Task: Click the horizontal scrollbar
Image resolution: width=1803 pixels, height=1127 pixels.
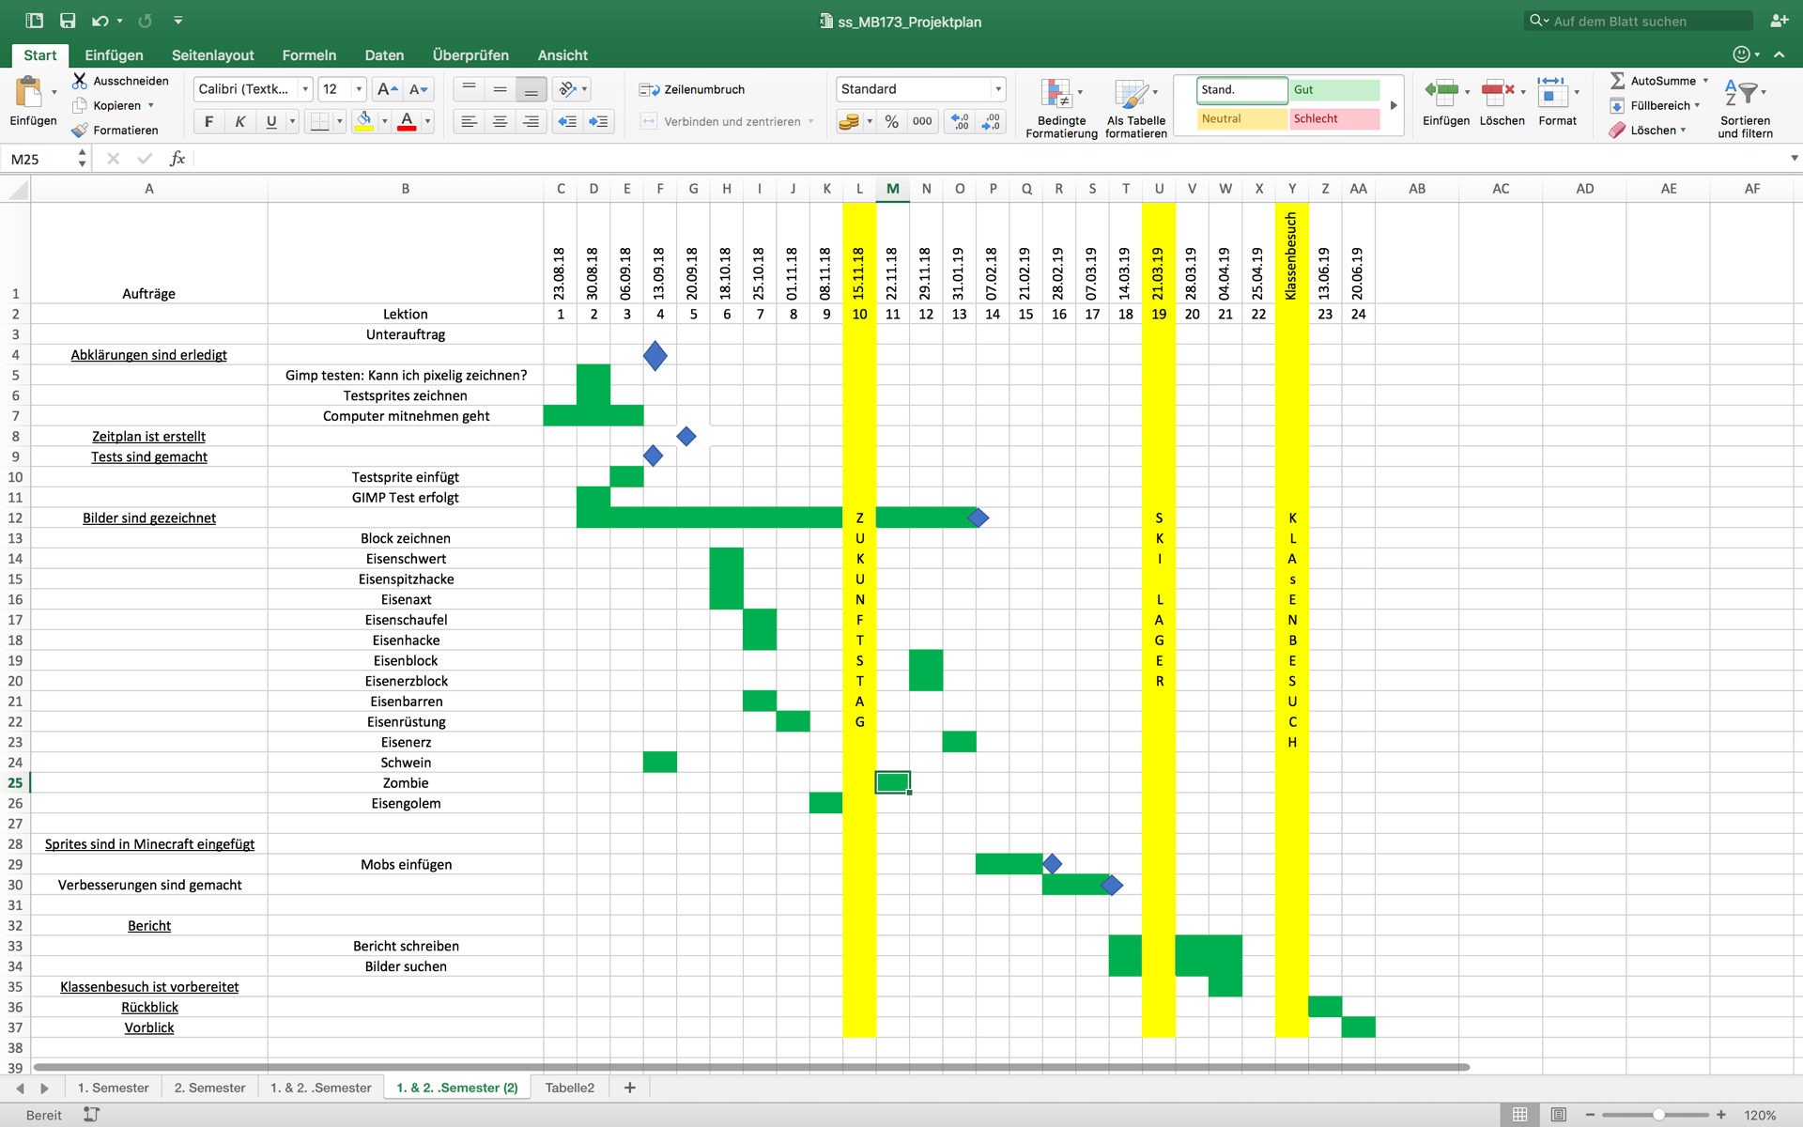Action: (x=751, y=1067)
